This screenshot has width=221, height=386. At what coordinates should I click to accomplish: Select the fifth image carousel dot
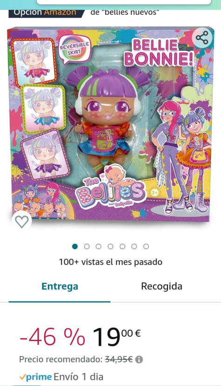coord(122,246)
